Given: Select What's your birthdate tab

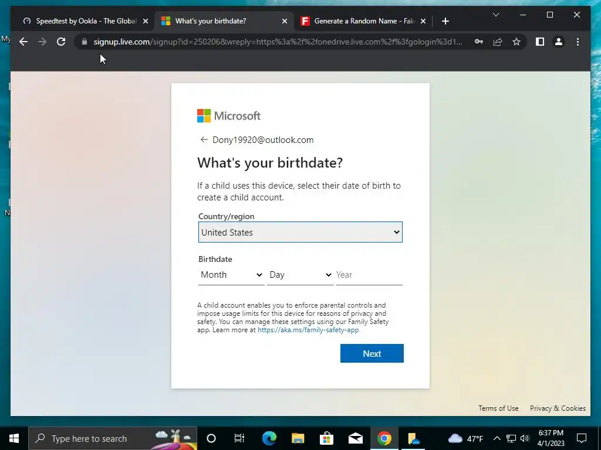Looking at the screenshot, I should [x=224, y=21].
